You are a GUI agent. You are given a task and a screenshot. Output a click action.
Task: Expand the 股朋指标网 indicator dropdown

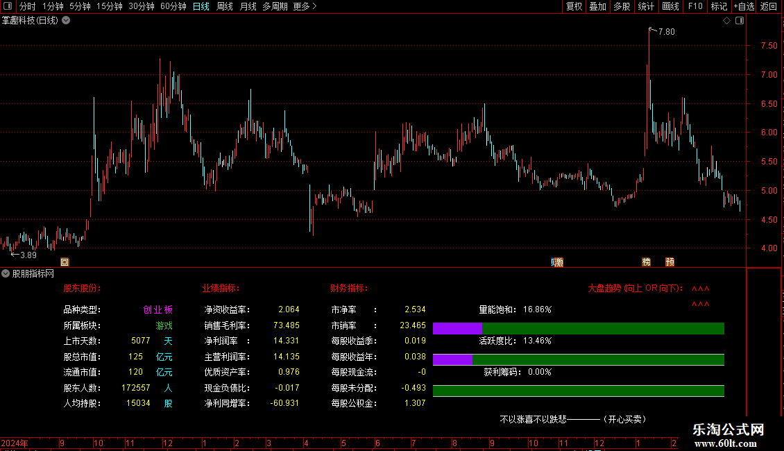(x=6, y=273)
